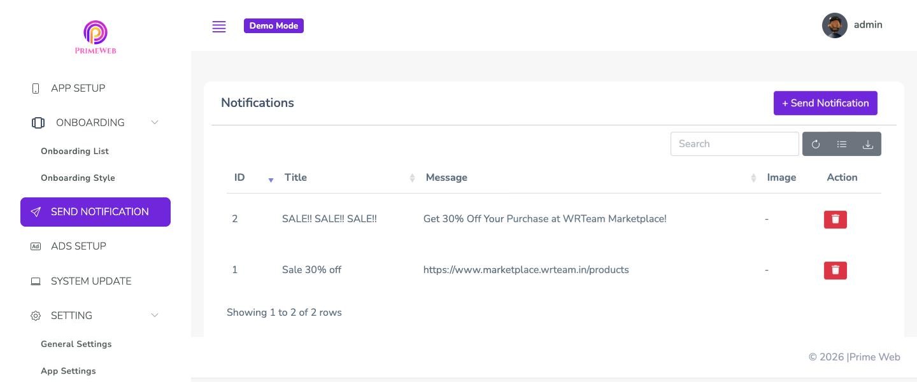Delete the Sale 30% off notification

pyautogui.click(x=835, y=270)
